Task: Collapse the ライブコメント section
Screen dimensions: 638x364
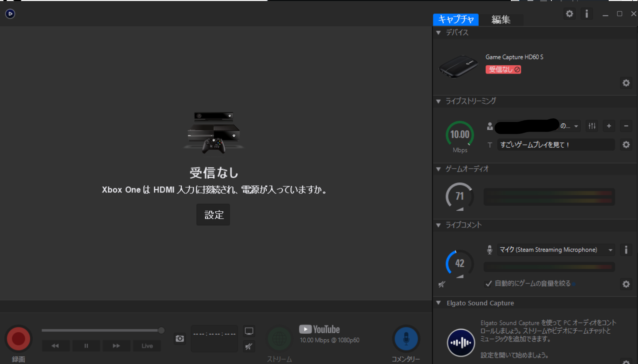Action: [438, 225]
